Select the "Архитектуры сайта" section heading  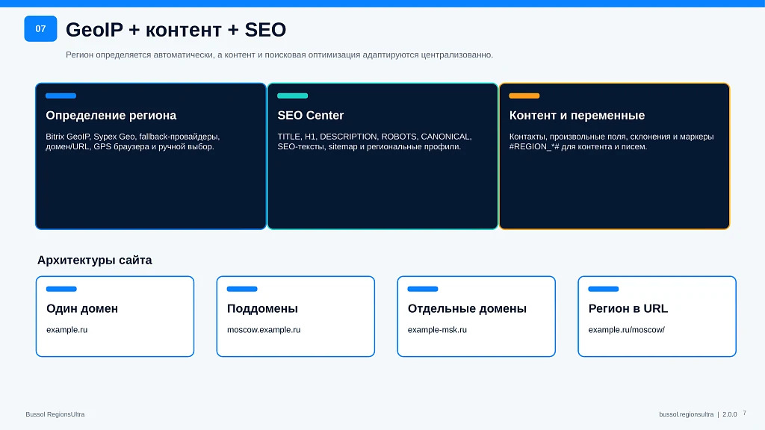[x=95, y=261]
